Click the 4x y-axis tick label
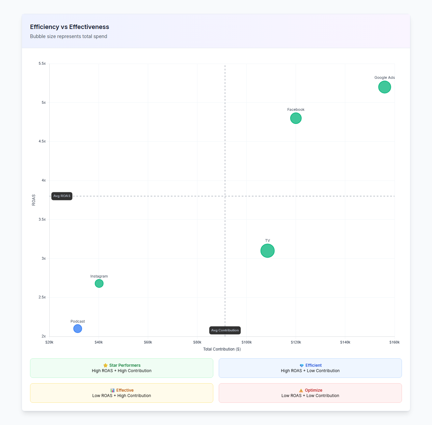The image size is (432, 425). pyautogui.click(x=44, y=181)
